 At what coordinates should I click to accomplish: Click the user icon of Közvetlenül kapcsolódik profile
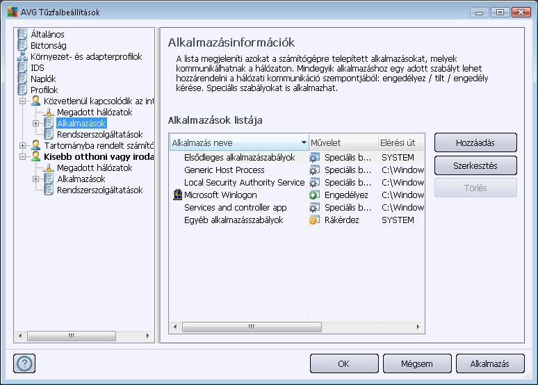click(x=35, y=101)
